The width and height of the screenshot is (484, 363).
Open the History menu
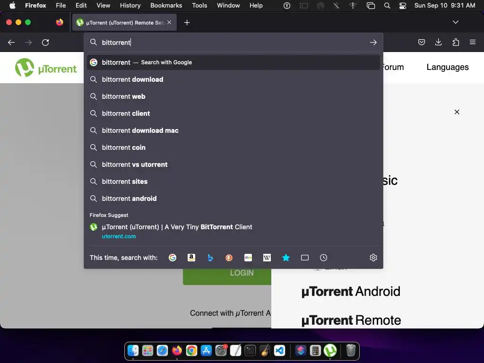130,5
